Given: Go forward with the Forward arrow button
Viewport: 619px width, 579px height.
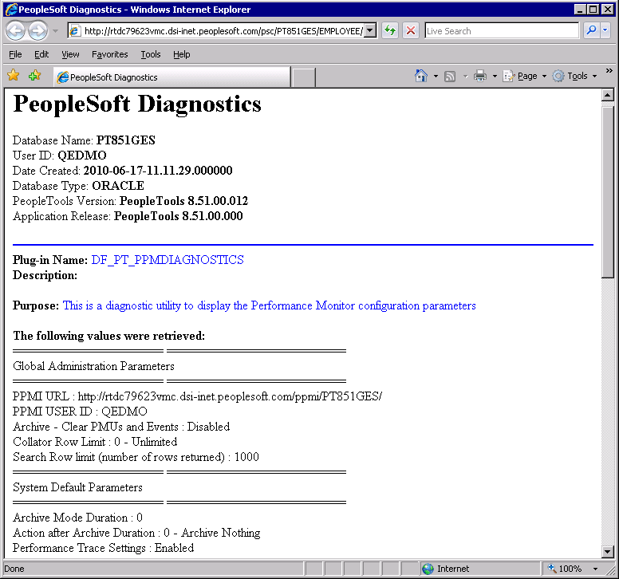Looking at the screenshot, I should pyautogui.click(x=38, y=31).
